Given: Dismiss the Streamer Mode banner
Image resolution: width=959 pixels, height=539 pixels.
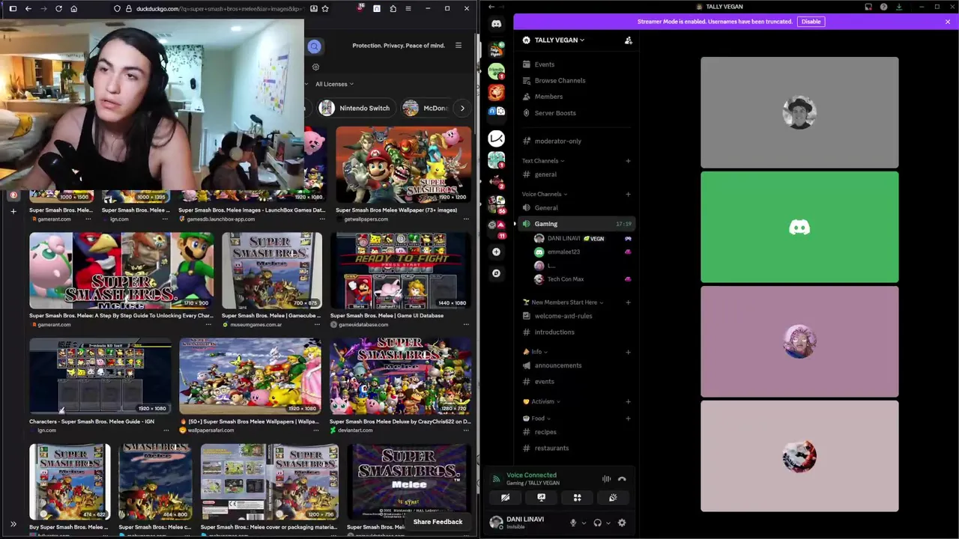Looking at the screenshot, I should click(948, 22).
